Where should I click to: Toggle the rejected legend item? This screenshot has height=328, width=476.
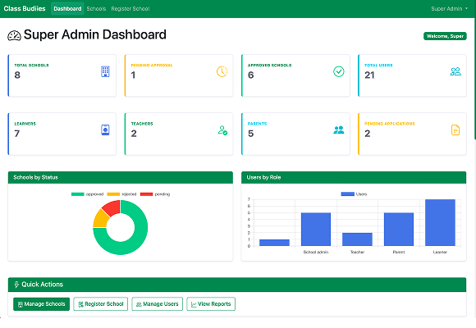(x=121, y=194)
